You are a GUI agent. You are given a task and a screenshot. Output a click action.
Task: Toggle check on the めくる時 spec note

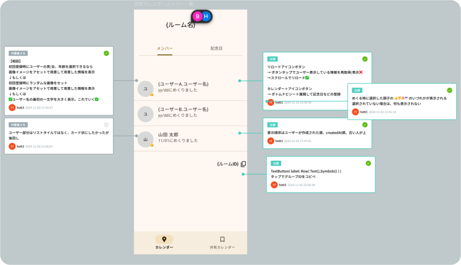point(449,90)
